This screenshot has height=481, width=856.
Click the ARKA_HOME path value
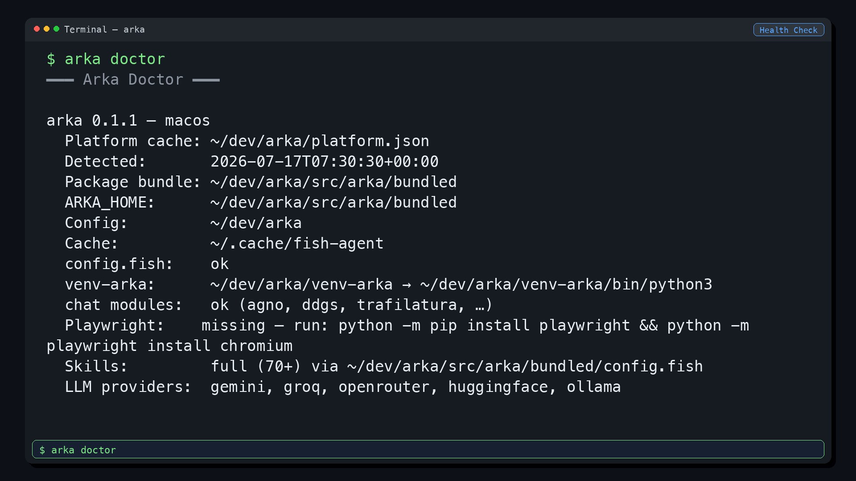point(333,202)
